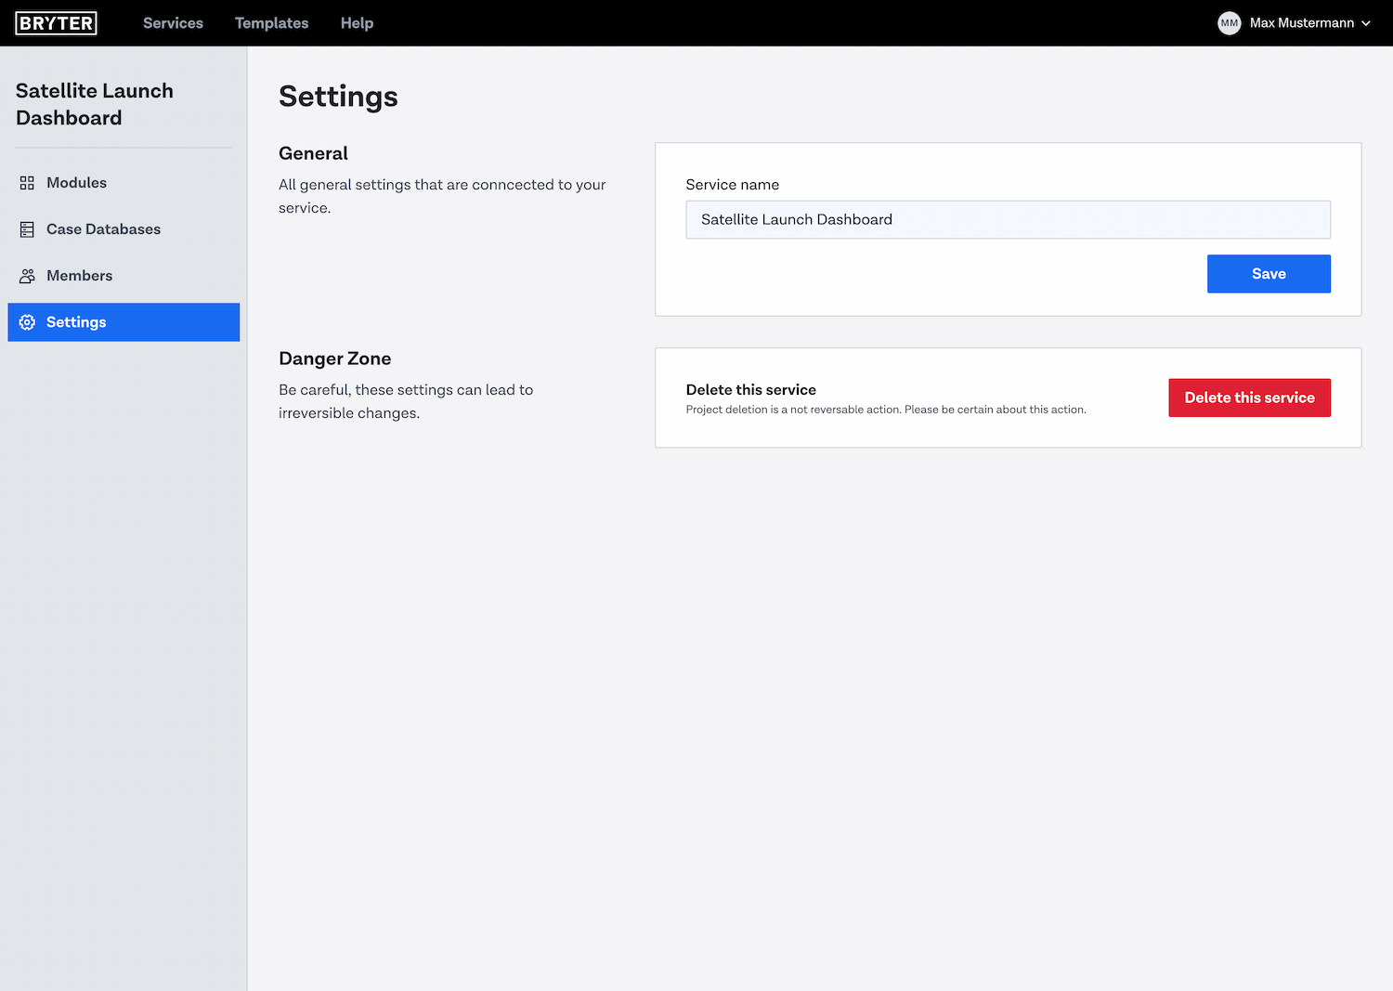The width and height of the screenshot is (1393, 991).
Task: Click the MM user avatar
Action: click(x=1229, y=23)
